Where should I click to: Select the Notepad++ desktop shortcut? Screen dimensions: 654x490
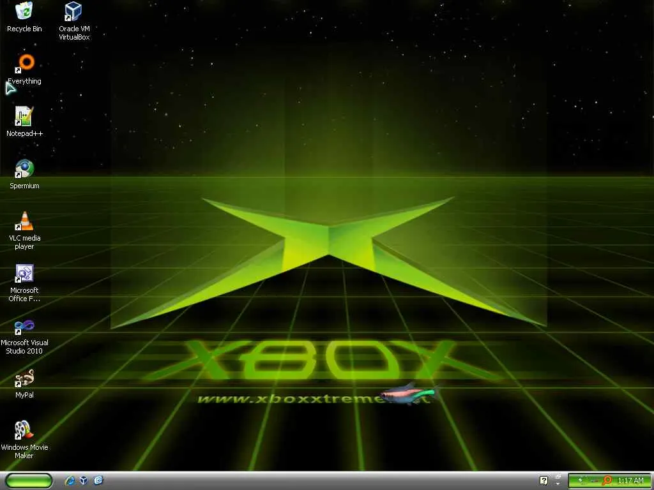pyautogui.click(x=24, y=122)
